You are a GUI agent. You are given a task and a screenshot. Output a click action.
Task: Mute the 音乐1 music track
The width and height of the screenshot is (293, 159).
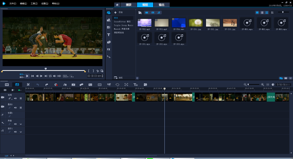pos(16,132)
